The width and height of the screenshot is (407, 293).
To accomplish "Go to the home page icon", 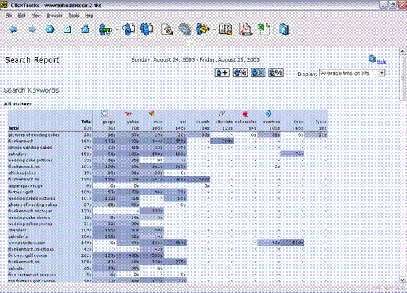I will (x=86, y=29).
